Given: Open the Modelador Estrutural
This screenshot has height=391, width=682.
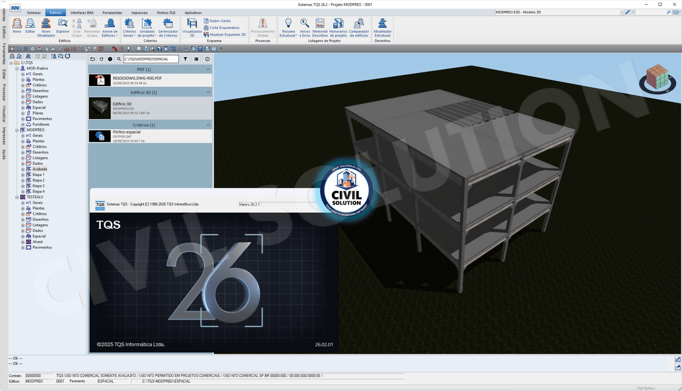Looking at the screenshot, I should [x=382, y=28].
